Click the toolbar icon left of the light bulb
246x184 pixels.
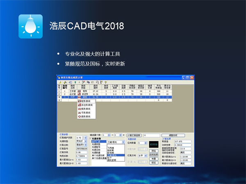(x=102, y=82)
